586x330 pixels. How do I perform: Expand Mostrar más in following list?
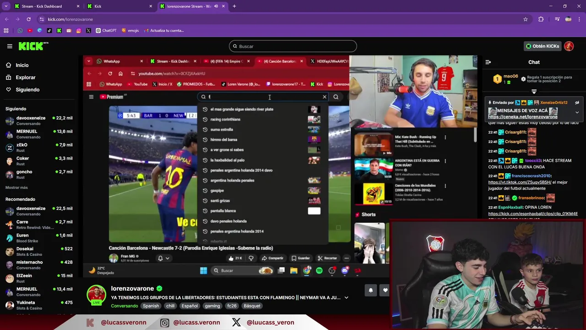pyautogui.click(x=16, y=187)
